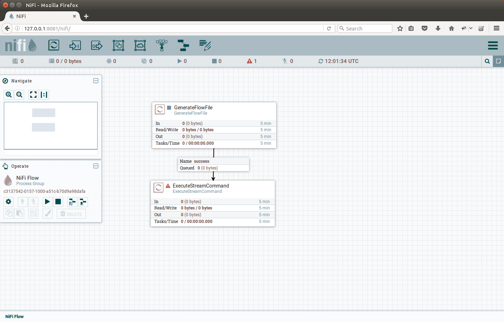
Task: Click the birdseye minimap view
Action: (x=51, y=126)
